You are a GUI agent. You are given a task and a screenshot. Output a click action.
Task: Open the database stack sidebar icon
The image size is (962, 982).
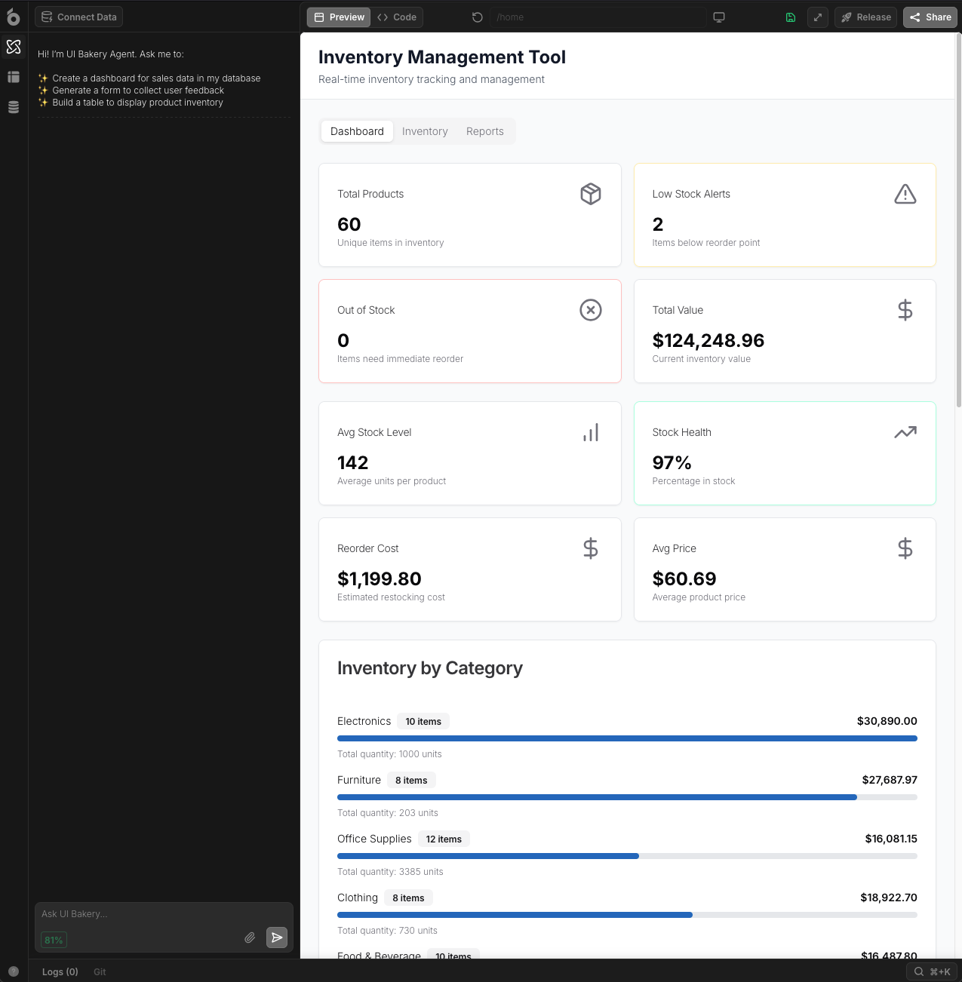tap(14, 107)
